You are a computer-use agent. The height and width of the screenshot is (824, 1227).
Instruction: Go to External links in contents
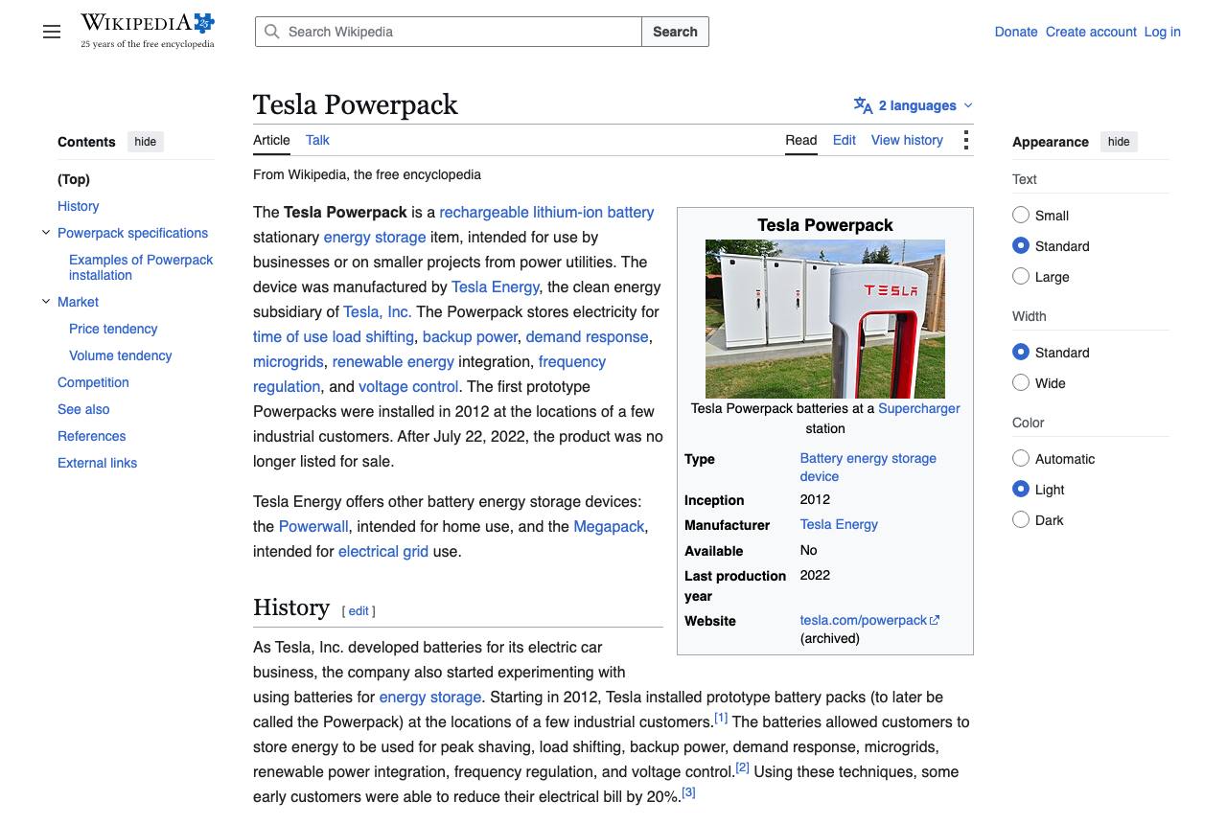(97, 463)
